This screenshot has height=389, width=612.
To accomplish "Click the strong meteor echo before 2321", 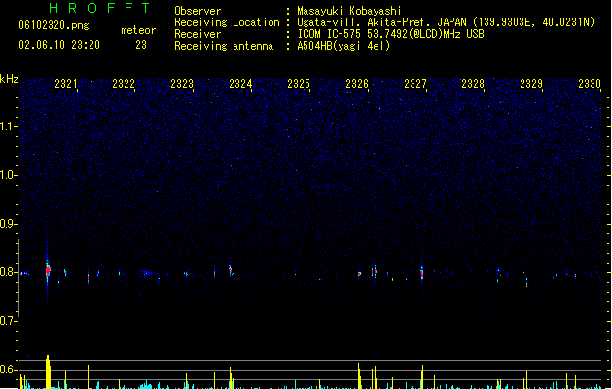I will coord(48,270).
